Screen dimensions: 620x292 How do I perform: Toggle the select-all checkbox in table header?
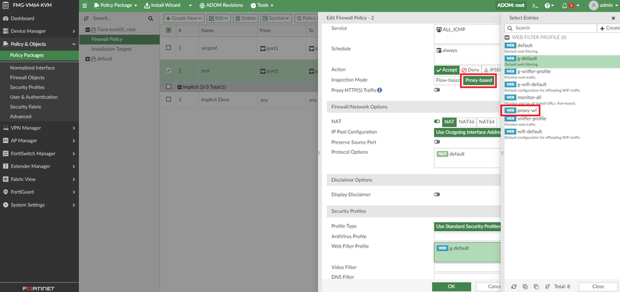click(x=169, y=30)
